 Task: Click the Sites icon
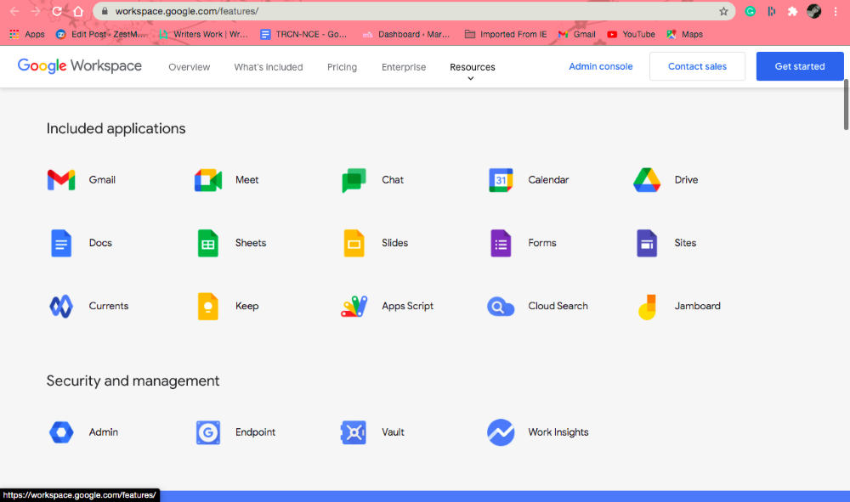647,243
